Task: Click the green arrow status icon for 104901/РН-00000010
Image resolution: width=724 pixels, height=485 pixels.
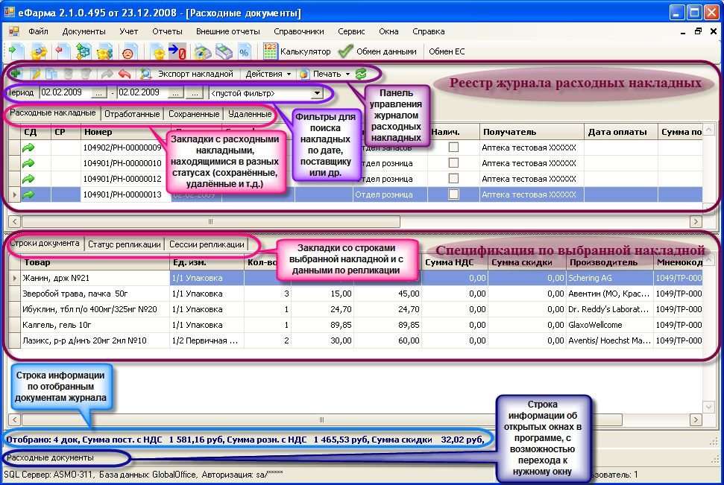Action: pyautogui.click(x=28, y=163)
